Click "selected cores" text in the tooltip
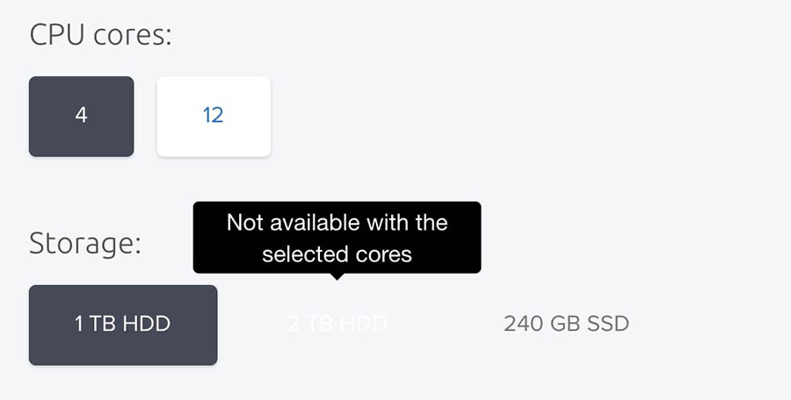Image resolution: width=791 pixels, height=400 pixels. pyautogui.click(x=337, y=254)
